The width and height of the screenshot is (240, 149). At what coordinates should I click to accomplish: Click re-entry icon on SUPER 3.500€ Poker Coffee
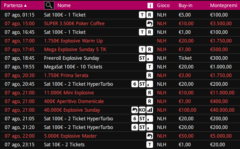coord(150,24)
